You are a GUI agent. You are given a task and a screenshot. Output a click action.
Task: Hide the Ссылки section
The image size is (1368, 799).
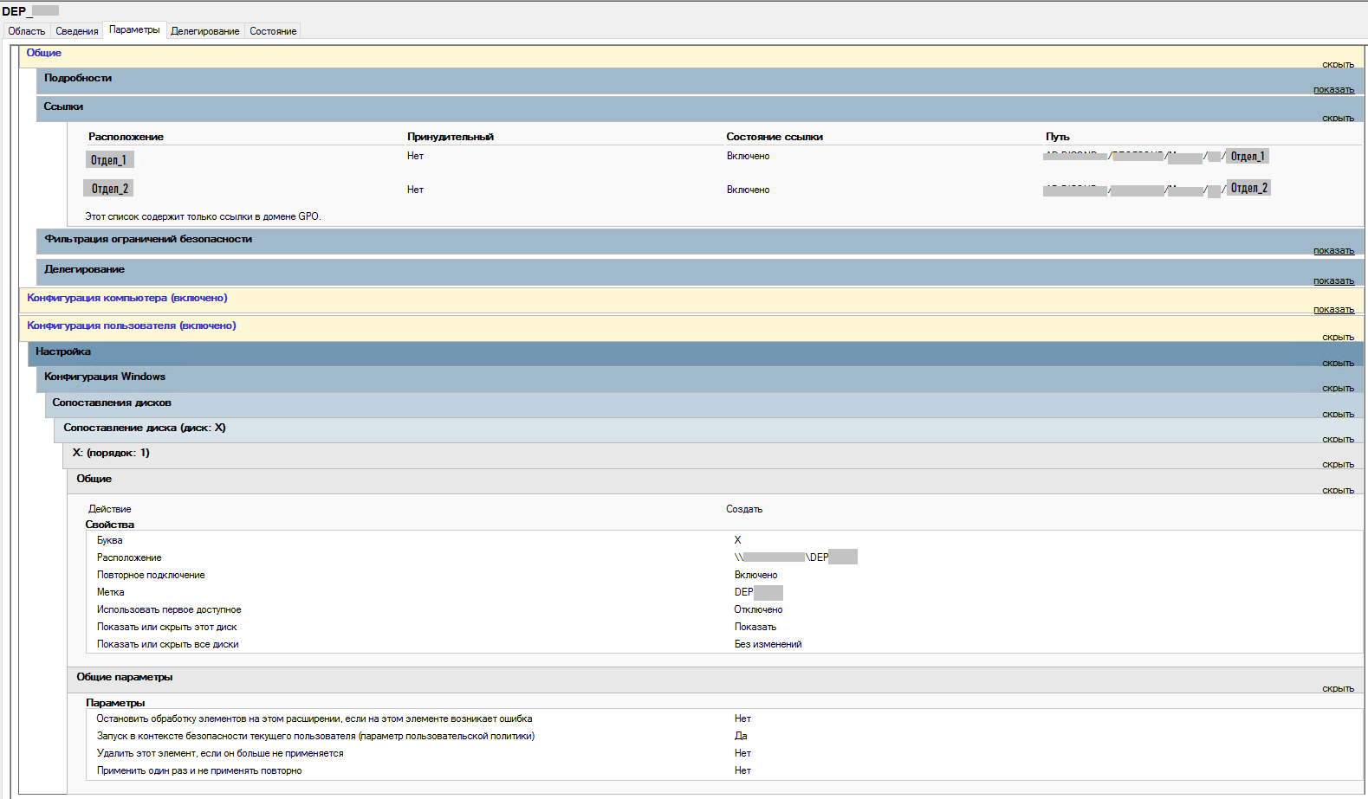[1338, 119]
